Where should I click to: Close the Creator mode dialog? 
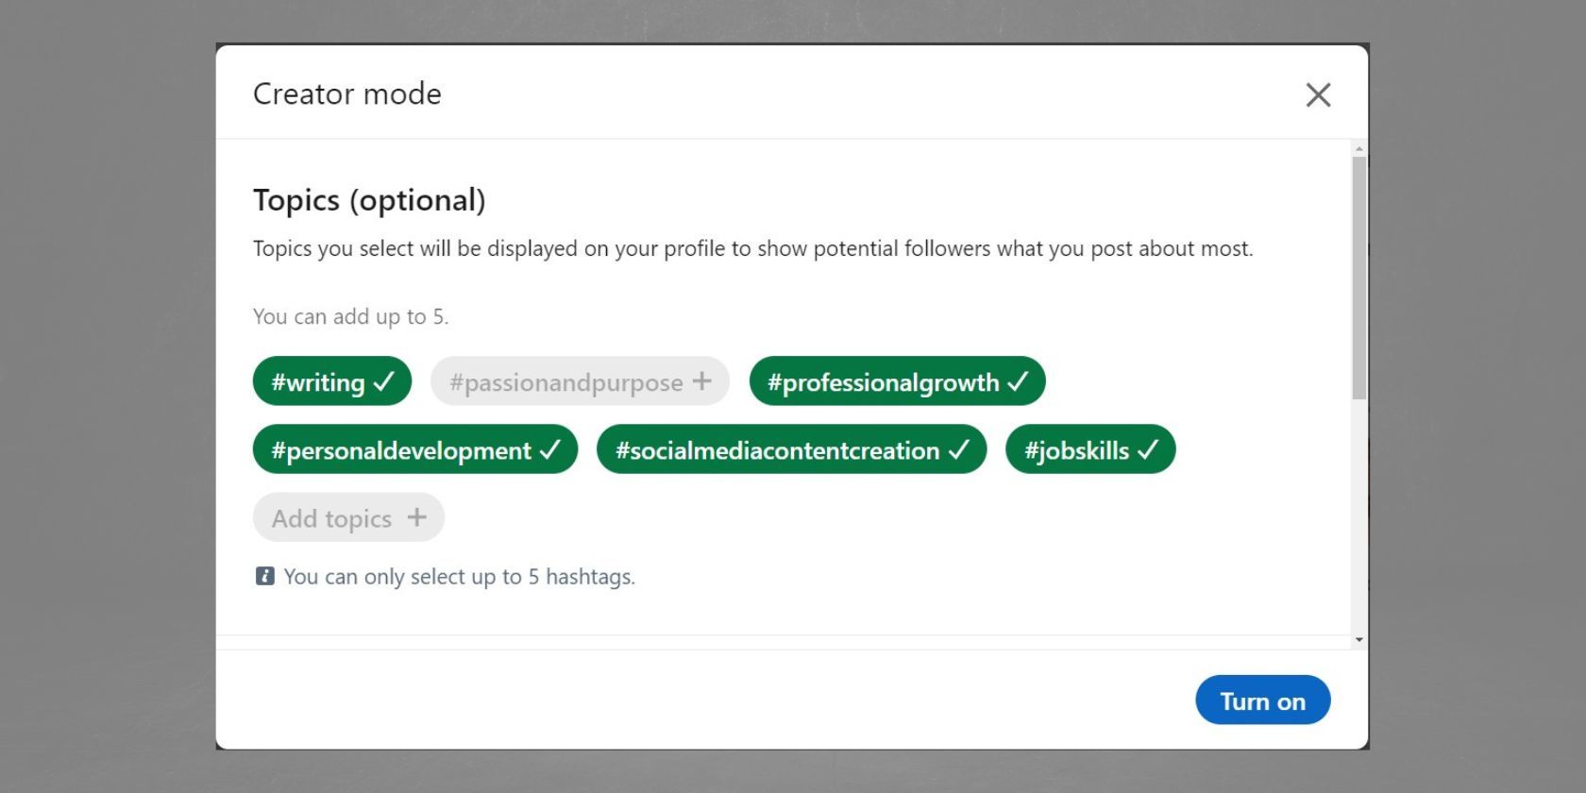[x=1318, y=94]
